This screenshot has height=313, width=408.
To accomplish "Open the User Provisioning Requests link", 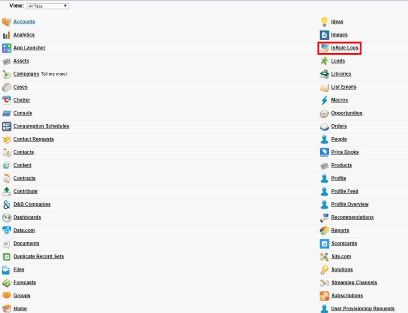I will click(x=363, y=308).
